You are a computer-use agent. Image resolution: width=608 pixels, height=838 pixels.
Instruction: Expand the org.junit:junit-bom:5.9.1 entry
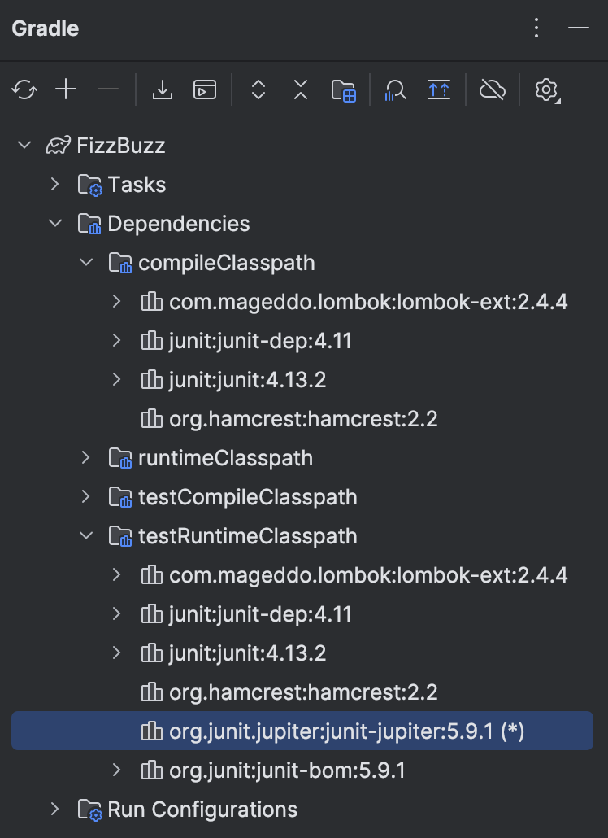pyautogui.click(x=116, y=770)
